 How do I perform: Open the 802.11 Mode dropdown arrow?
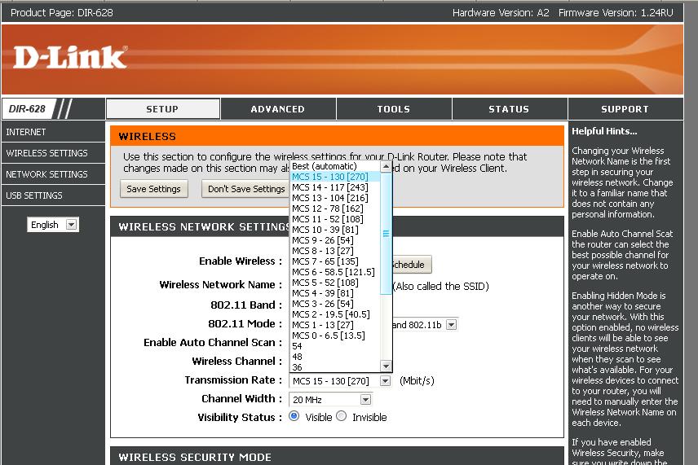point(452,325)
